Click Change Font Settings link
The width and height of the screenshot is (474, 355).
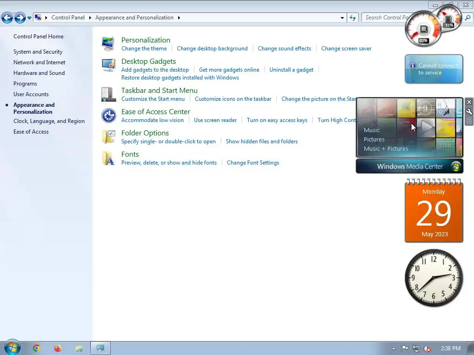[253, 163]
